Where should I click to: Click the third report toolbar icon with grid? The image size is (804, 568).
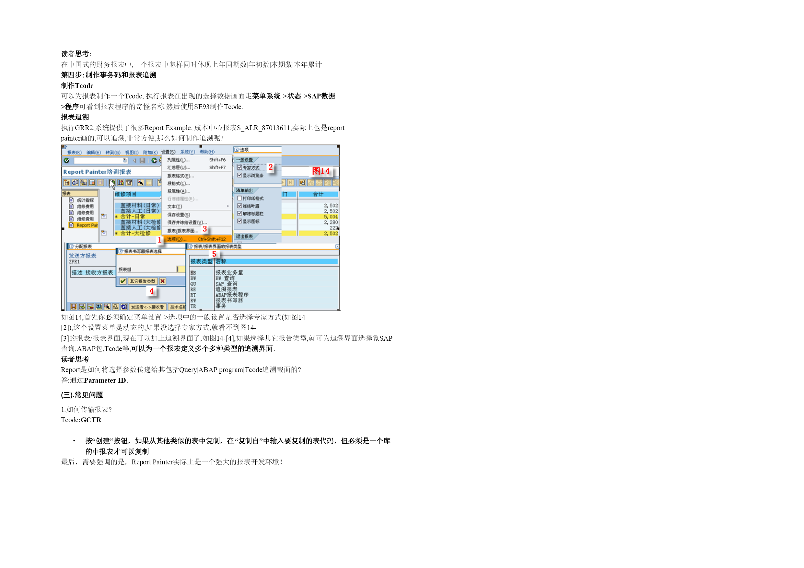click(83, 182)
